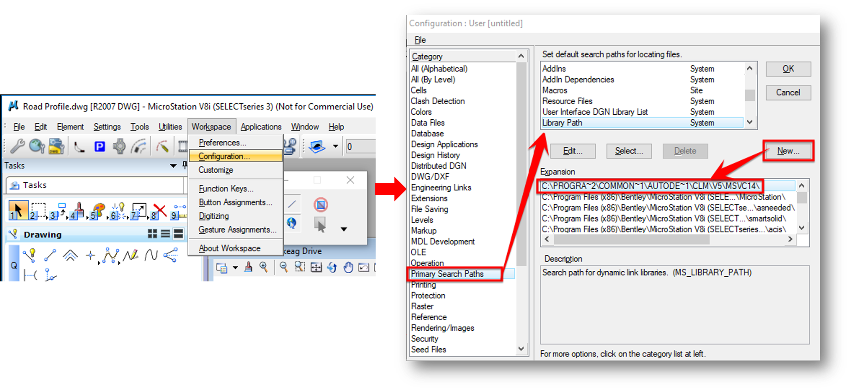Select the Macros variable row
The image size is (850, 391).
click(x=642, y=91)
